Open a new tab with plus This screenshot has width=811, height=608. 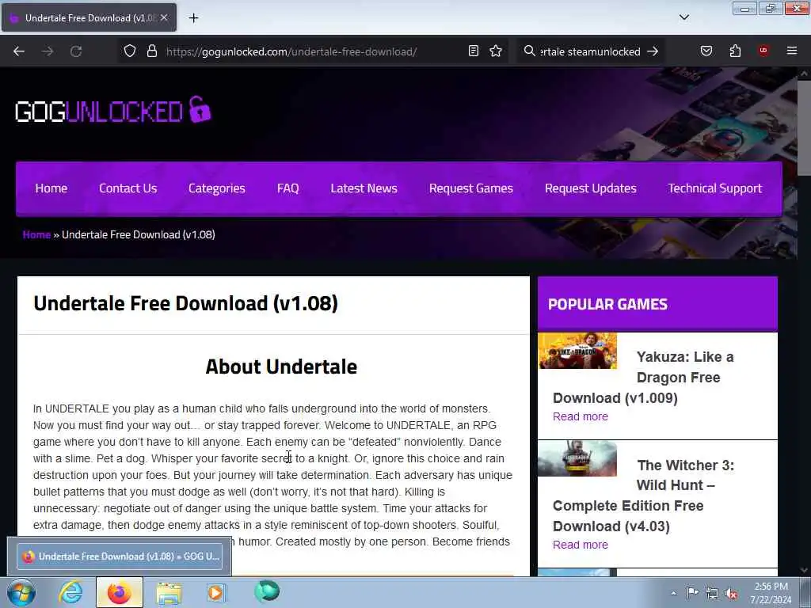point(193,18)
